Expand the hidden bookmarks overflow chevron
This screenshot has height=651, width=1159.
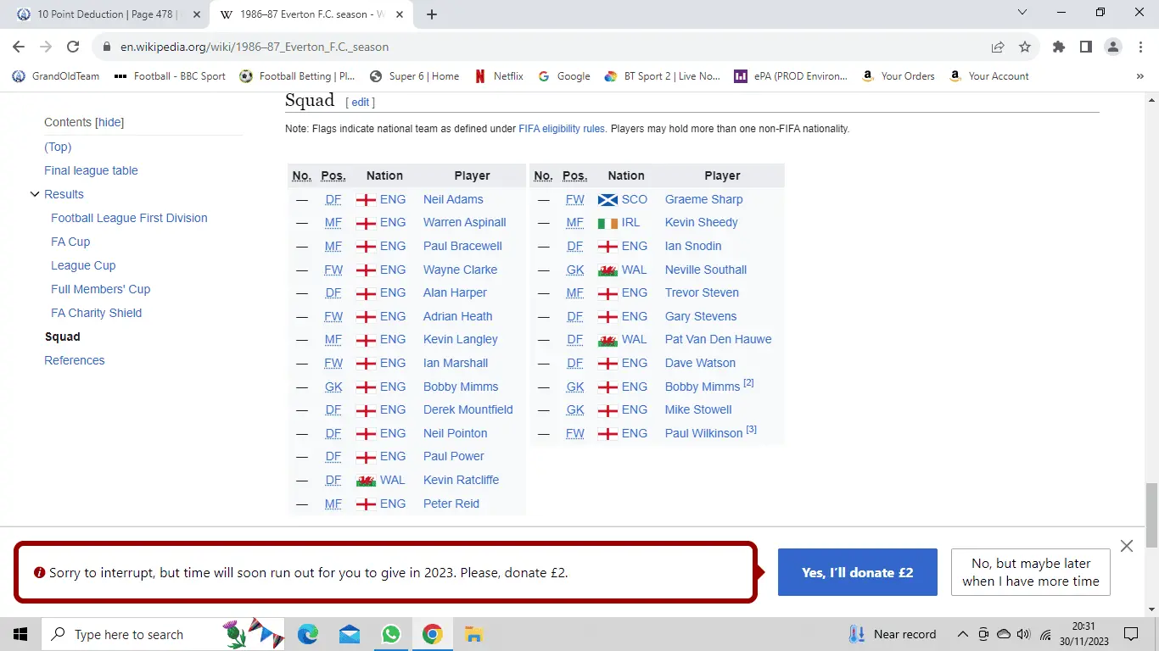click(1139, 76)
